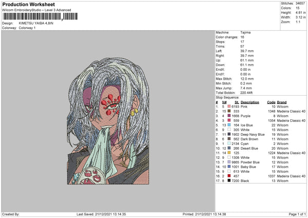This screenshot has height=218, width=308.
Task: Click the Purple thread swatch for 1668
Action: tap(229, 116)
